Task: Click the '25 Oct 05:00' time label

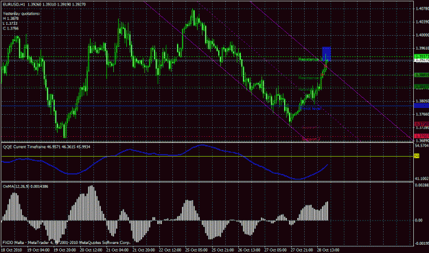Action: coord(196,250)
